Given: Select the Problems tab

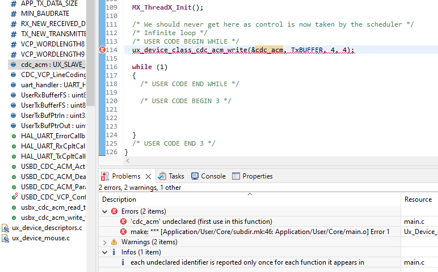Looking at the screenshot, I should (126, 176).
